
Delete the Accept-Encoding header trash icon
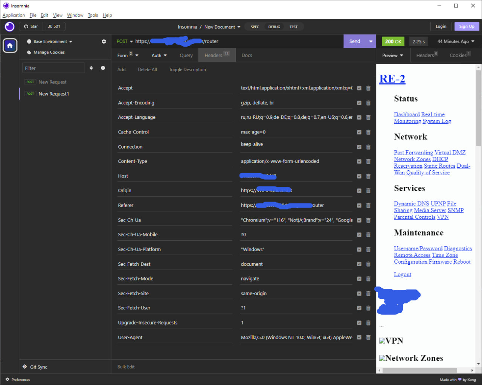[368, 103]
